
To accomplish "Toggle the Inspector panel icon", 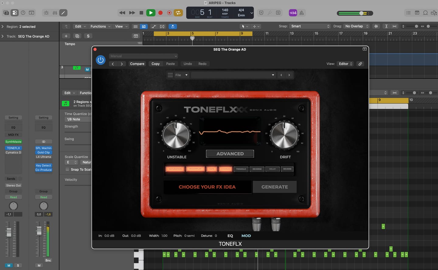I will pos(15,13).
